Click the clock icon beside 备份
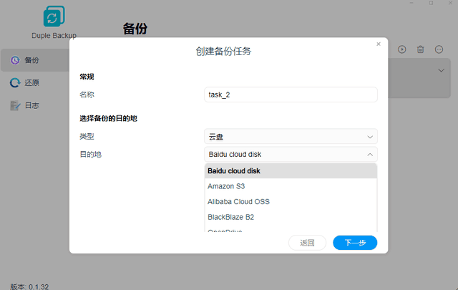This screenshot has height=290, width=458. point(15,60)
